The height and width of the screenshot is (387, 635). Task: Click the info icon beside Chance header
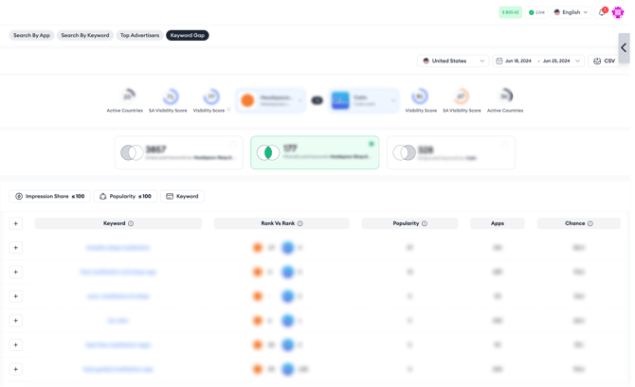click(x=590, y=224)
